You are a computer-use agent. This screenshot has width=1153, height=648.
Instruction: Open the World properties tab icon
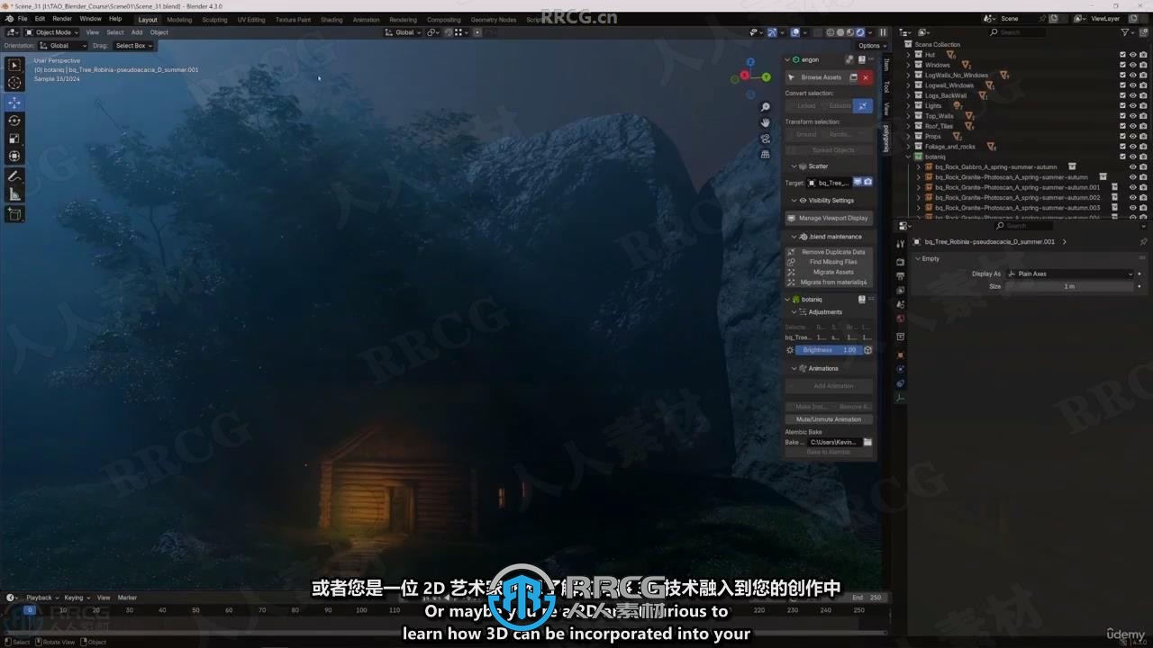tap(900, 319)
